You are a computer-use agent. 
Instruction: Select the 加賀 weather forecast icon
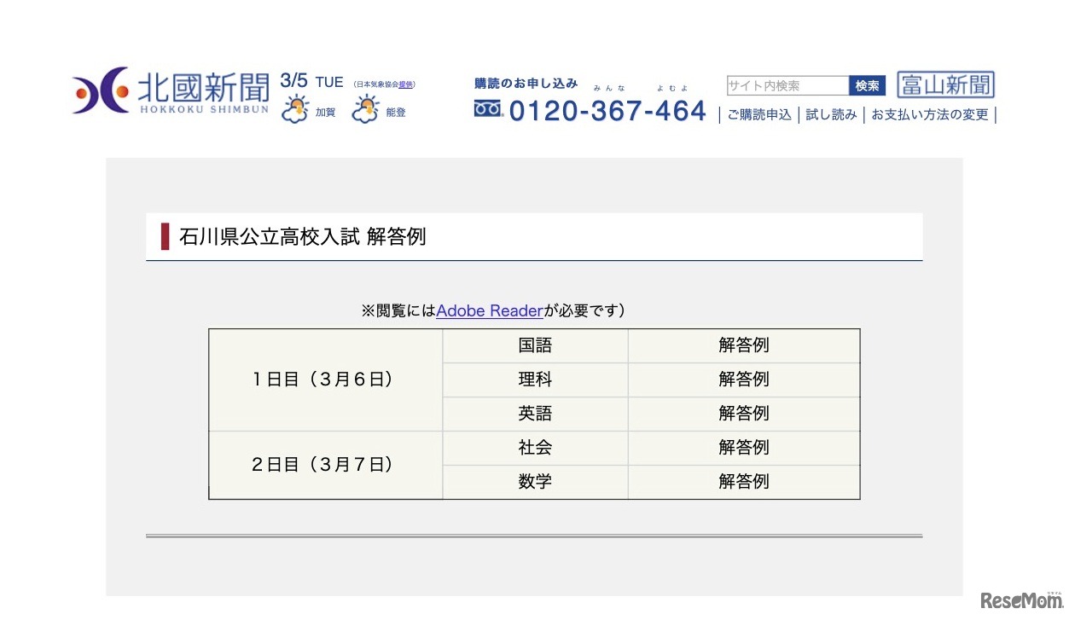click(294, 106)
